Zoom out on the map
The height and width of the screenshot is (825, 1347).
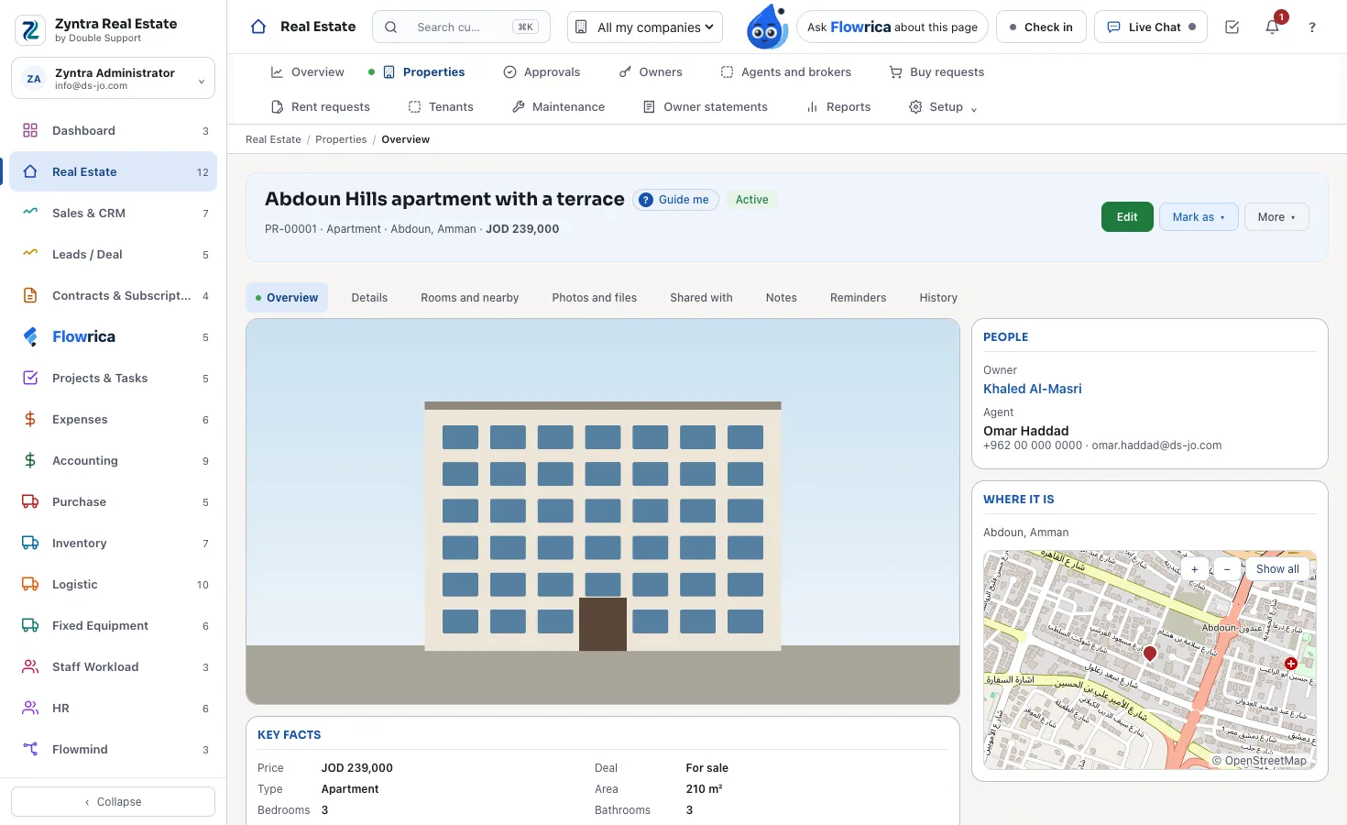(1227, 569)
